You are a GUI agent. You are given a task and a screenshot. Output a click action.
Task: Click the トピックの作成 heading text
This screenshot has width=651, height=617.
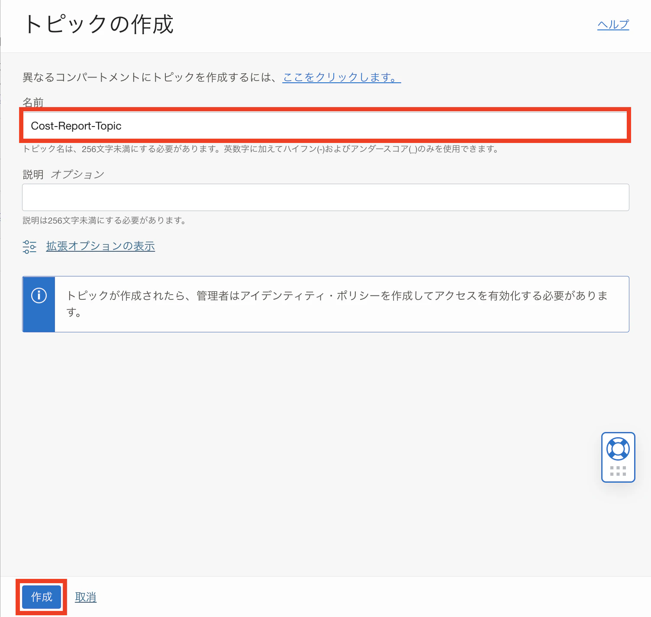(99, 24)
